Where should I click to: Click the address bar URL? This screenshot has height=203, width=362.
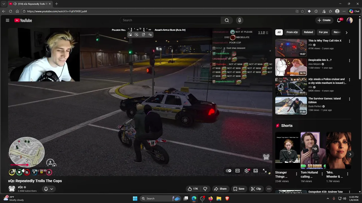57,11
